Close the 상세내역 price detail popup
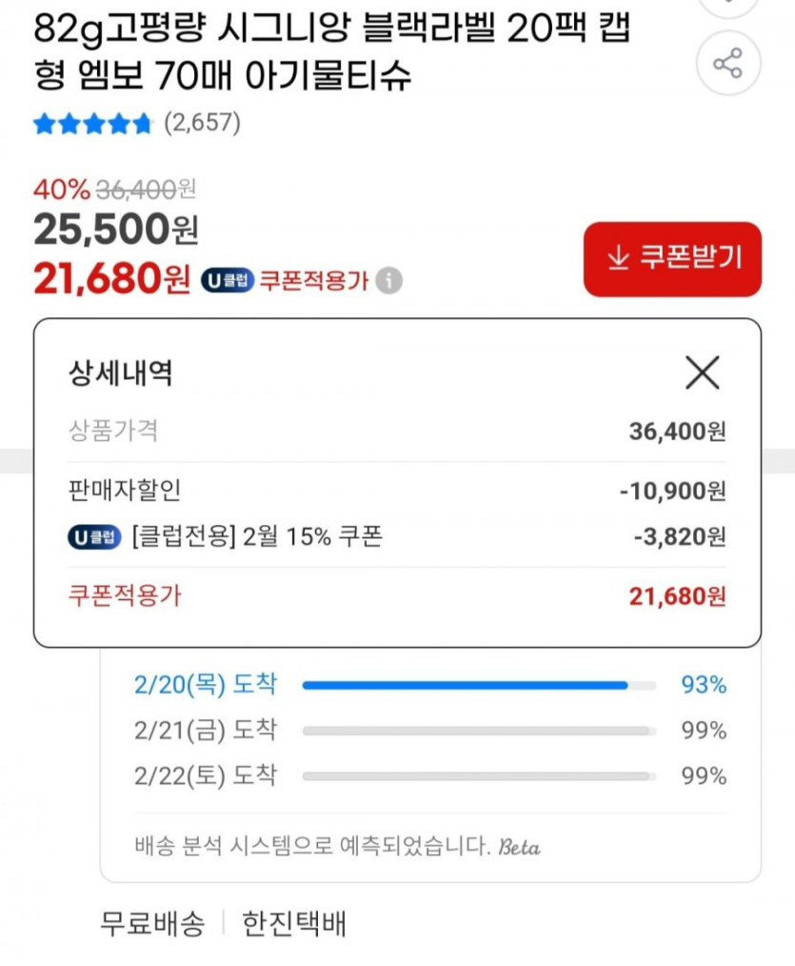 click(x=703, y=372)
